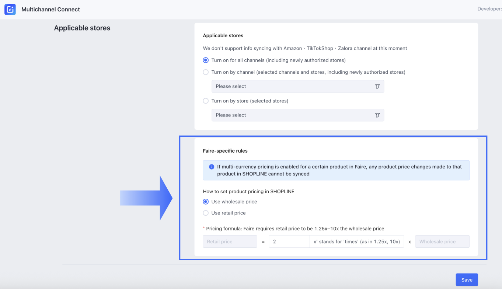Select Turn on for all channels
Image resolution: width=502 pixels, height=289 pixels.
click(206, 60)
